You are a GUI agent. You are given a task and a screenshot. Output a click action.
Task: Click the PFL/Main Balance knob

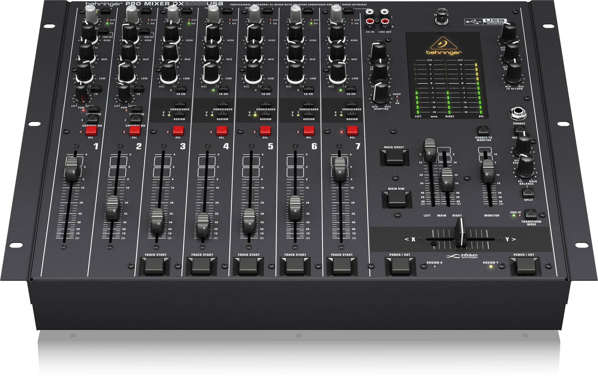coord(526,166)
